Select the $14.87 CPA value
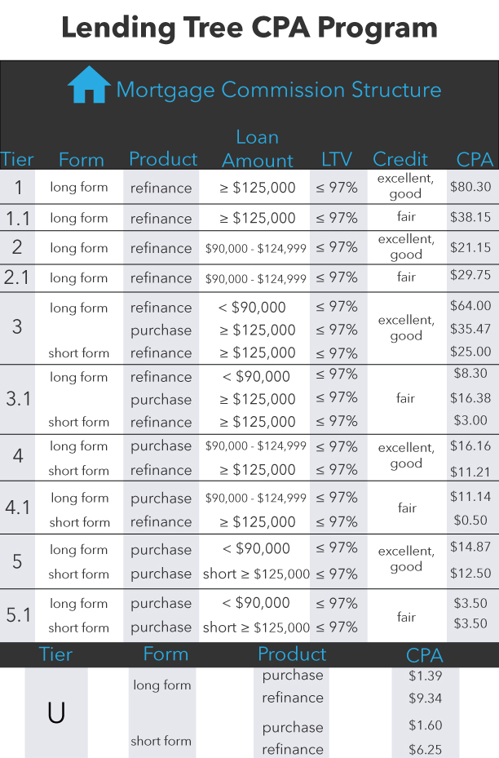Image resolution: width=499 pixels, height=758 pixels. coord(470,547)
